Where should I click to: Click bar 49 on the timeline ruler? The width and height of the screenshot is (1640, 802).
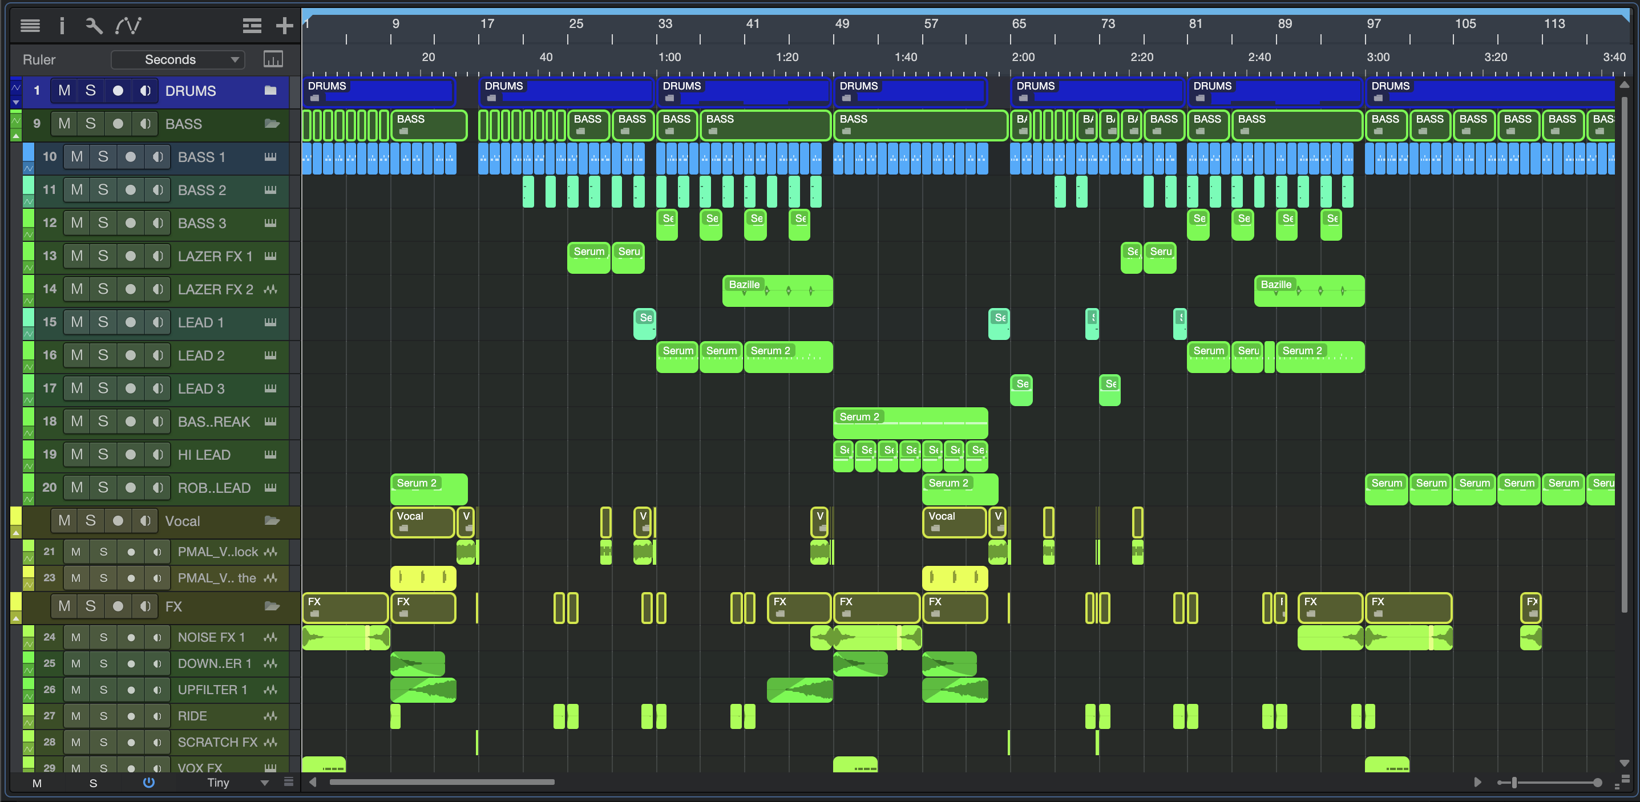coord(842,23)
